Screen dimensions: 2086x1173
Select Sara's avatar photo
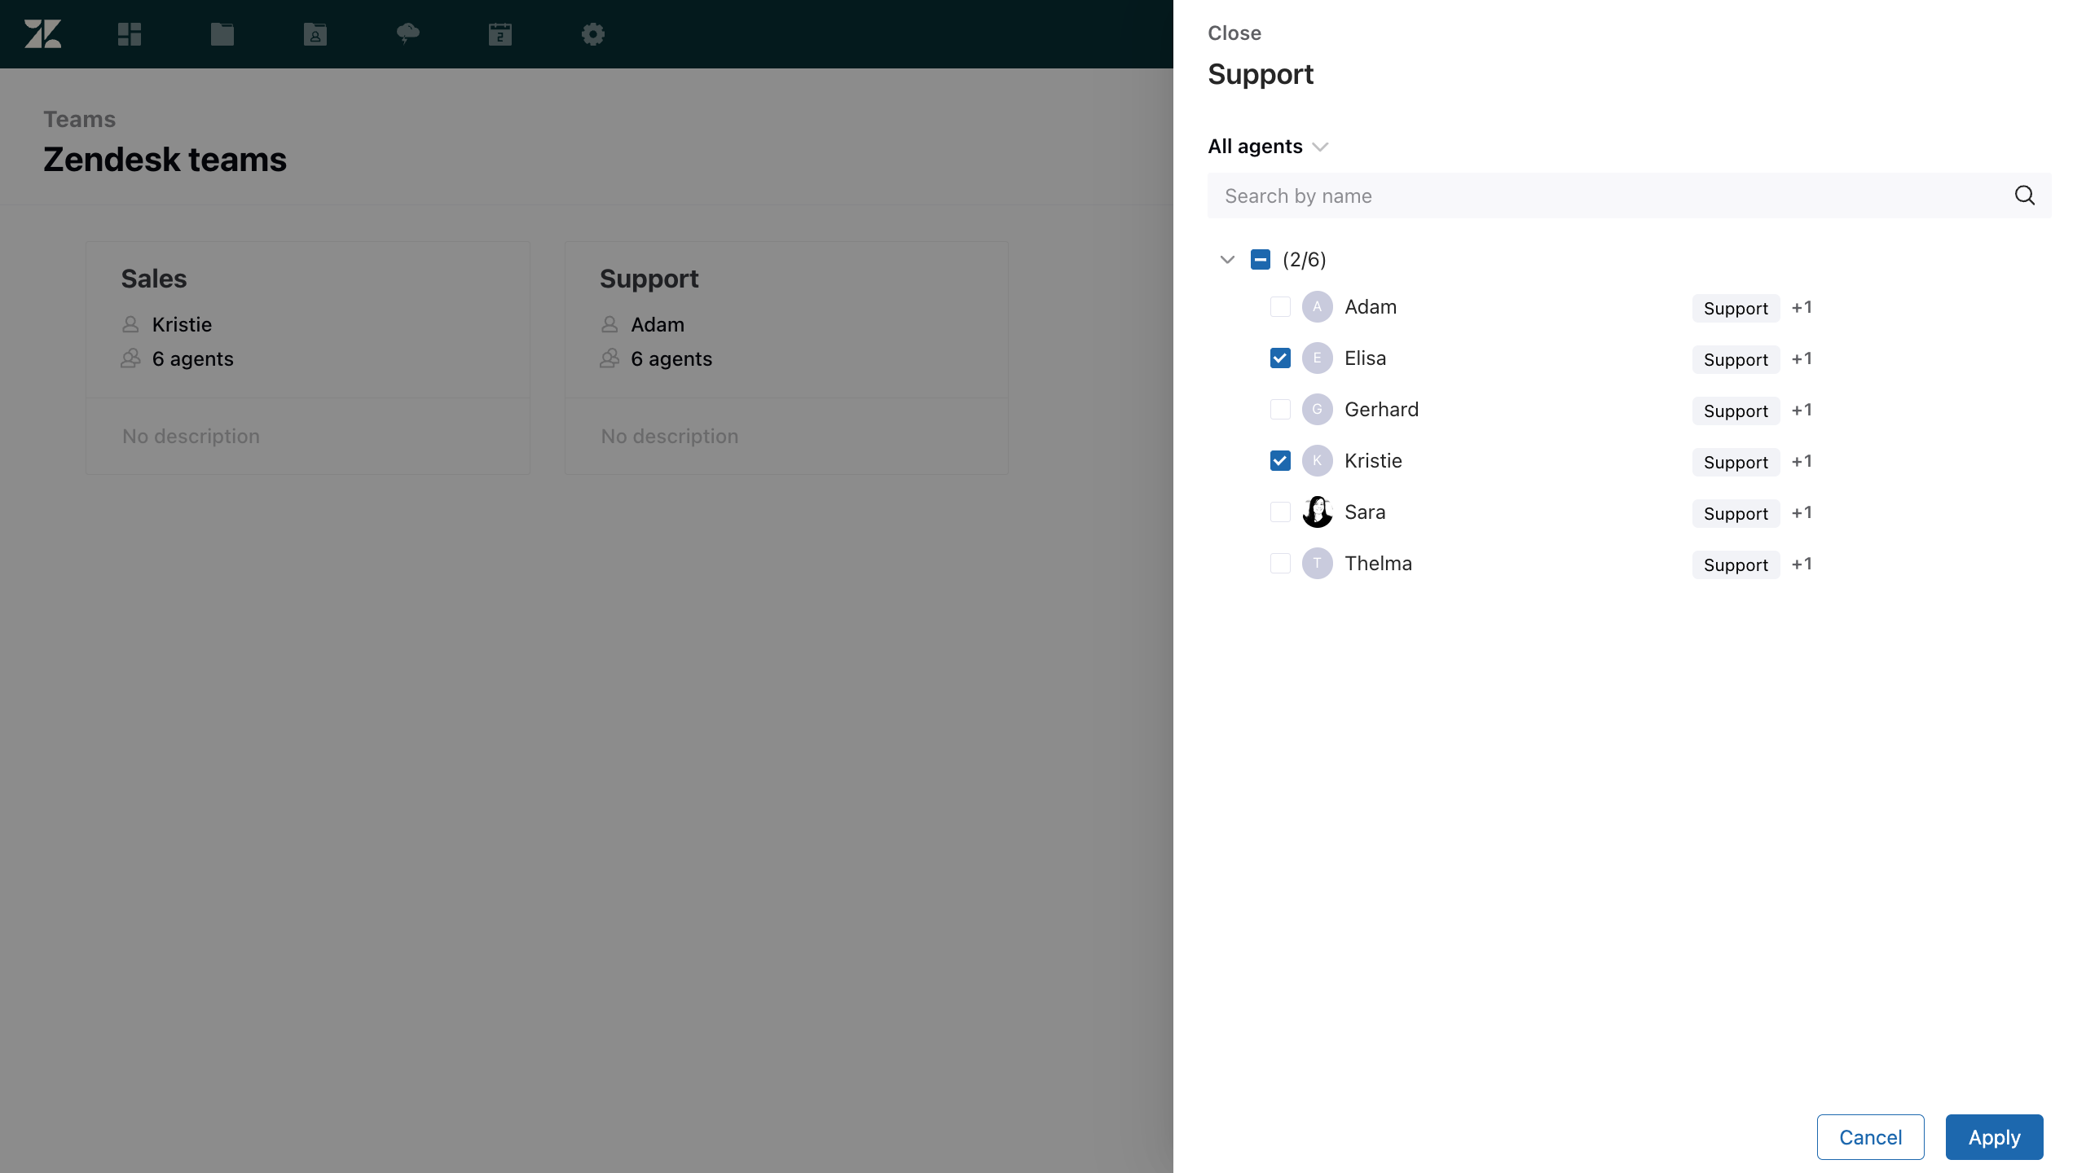click(x=1317, y=512)
